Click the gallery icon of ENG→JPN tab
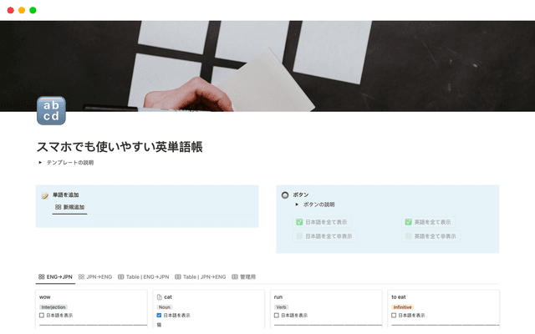Image resolution: width=535 pixels, height=334 pixels. (41, 276)
